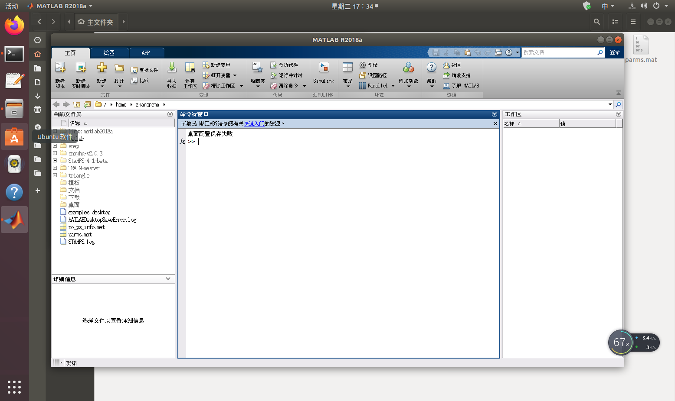
Task: Click 请求支持 (Request Support)
Action: (x=457, y=75)
